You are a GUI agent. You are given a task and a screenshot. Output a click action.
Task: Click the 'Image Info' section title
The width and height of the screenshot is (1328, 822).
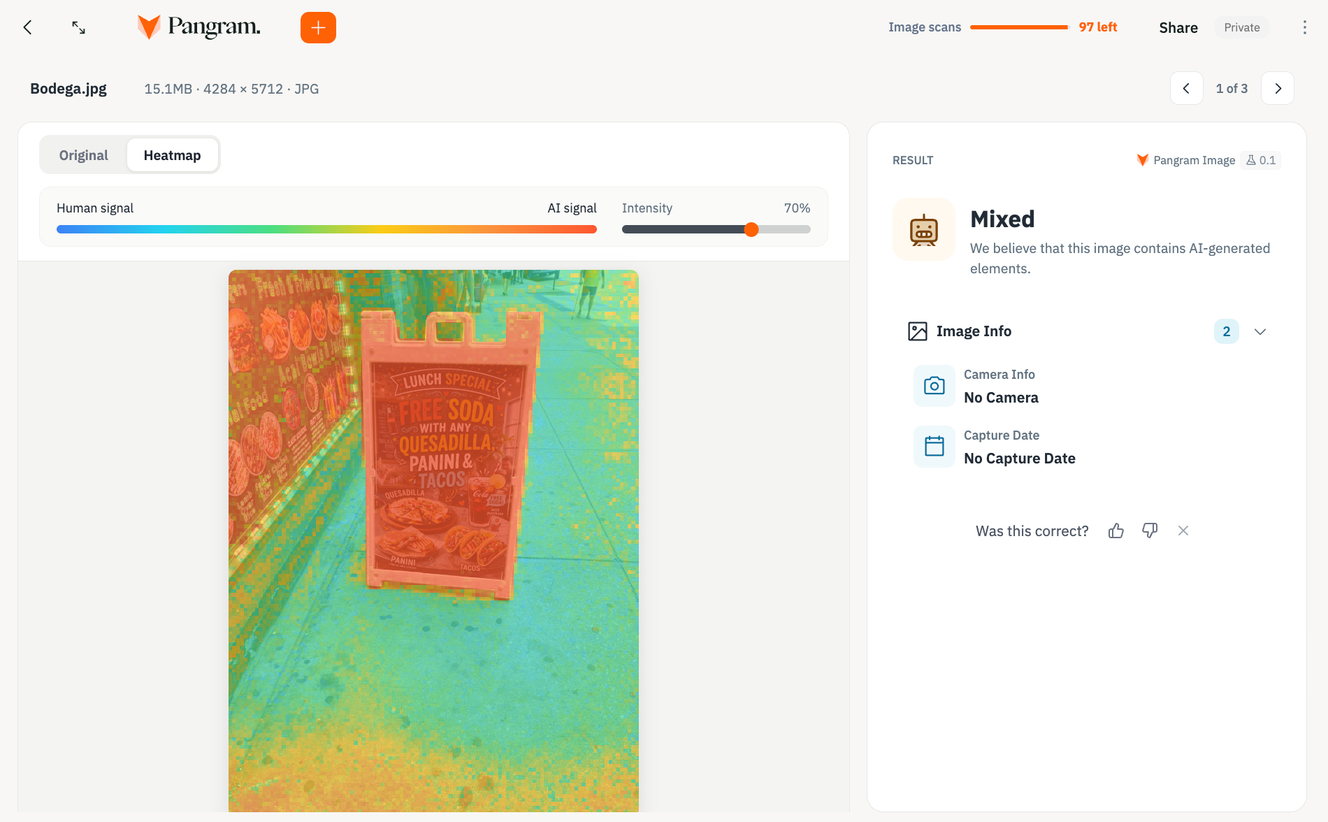(x=974, y=331)
